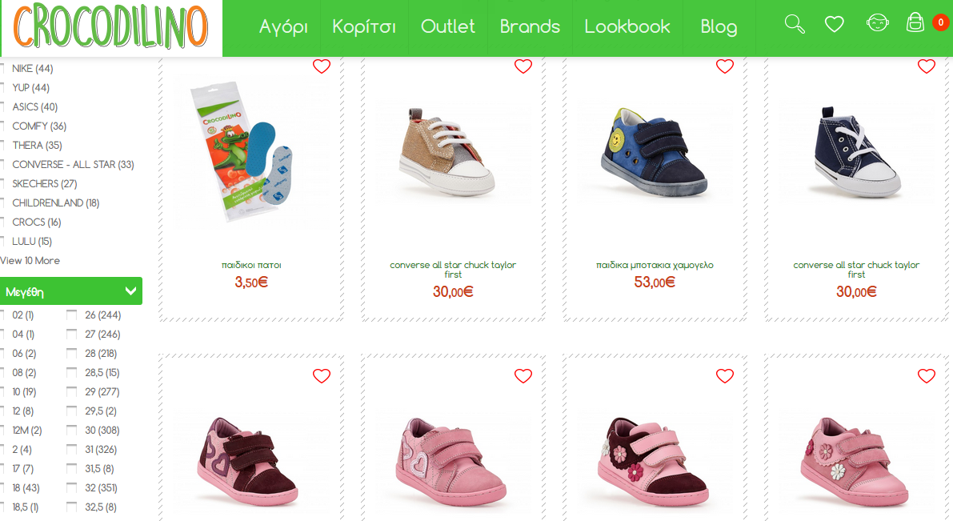Open παιδικα μποτακια χαμογελο product link
Viewport: 953px width, 521px height.
tap(655, 265)
